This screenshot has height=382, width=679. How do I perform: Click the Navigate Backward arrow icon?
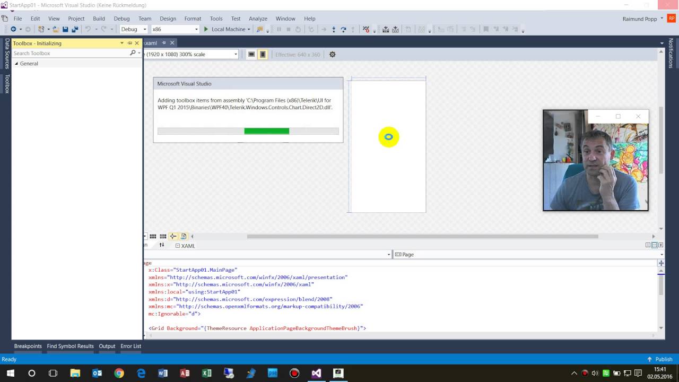coord(13,29)
